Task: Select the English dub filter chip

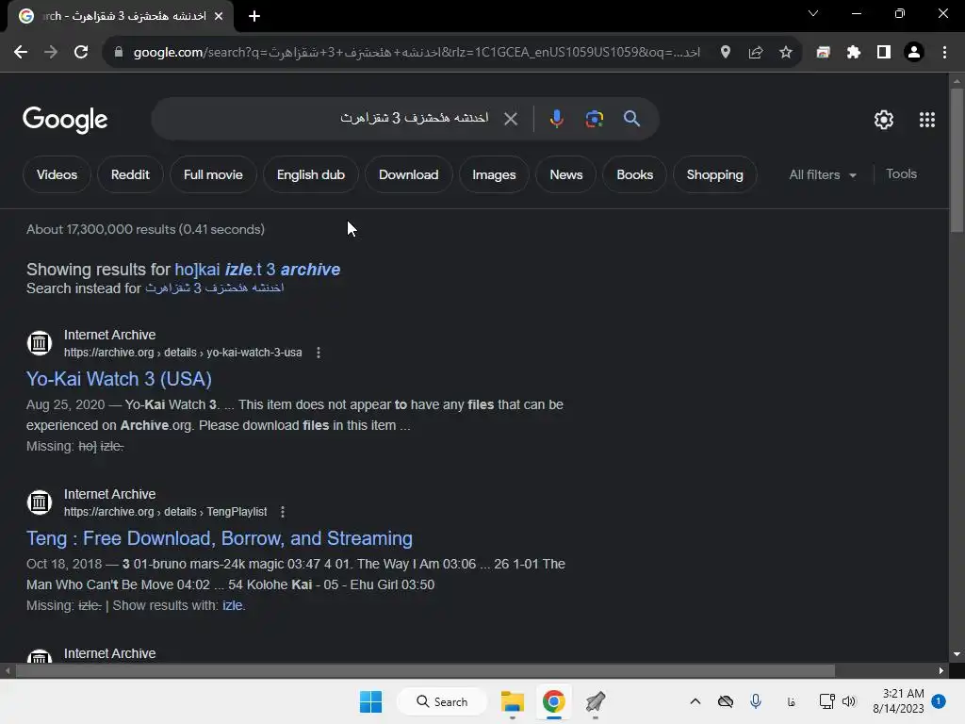Action: coord(310,174)
